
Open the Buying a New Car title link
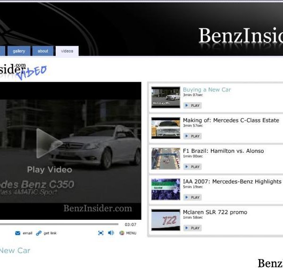[207, 90]
